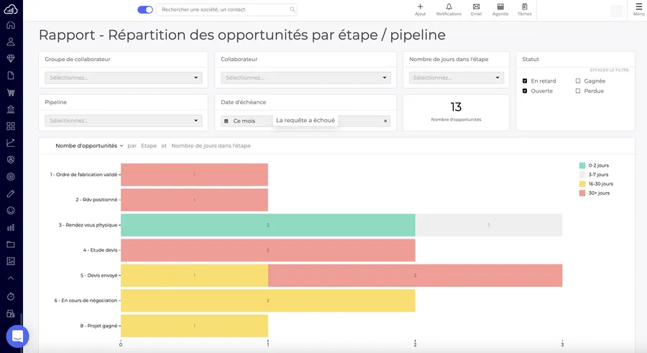The height and width of the screenshot is (353, 647).
Task: Open the Pipeline select dropdown
Action: pos(124,121)
